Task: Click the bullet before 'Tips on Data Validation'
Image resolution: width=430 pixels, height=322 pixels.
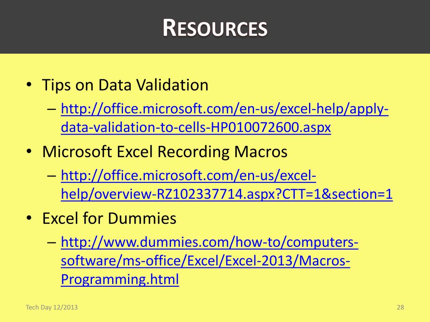Action: [29, 85]
